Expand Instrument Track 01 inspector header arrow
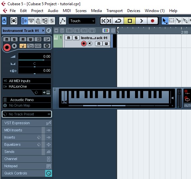 tap(43, 31)
